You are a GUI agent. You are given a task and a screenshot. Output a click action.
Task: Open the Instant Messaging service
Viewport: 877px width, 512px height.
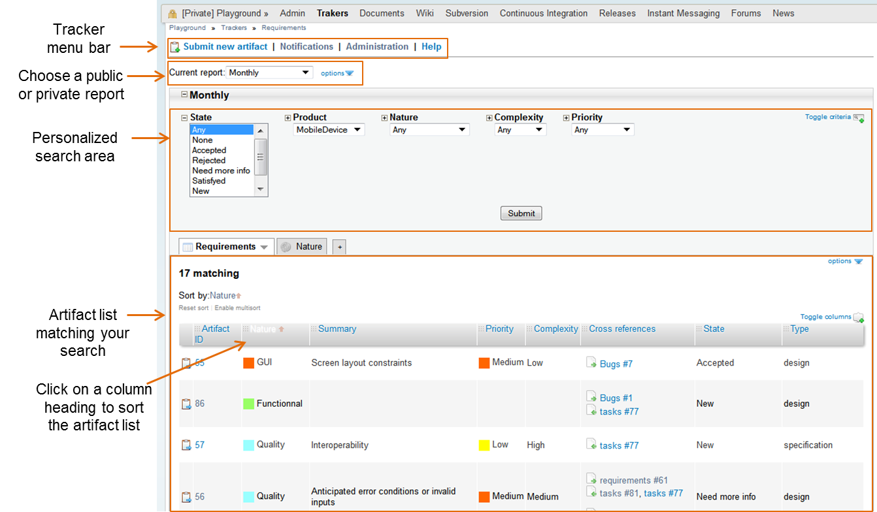point(684,13)
